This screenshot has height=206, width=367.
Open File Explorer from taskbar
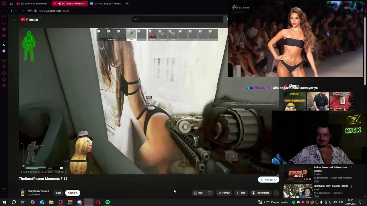click(51, 202)
